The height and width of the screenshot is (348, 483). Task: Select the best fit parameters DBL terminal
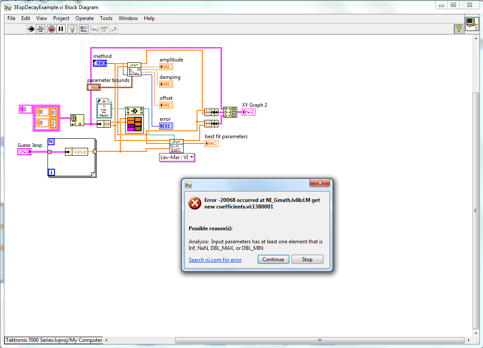(x=211, y=143)
